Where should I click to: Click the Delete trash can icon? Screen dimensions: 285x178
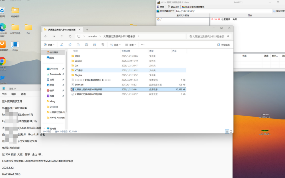[x=103, y=45]
